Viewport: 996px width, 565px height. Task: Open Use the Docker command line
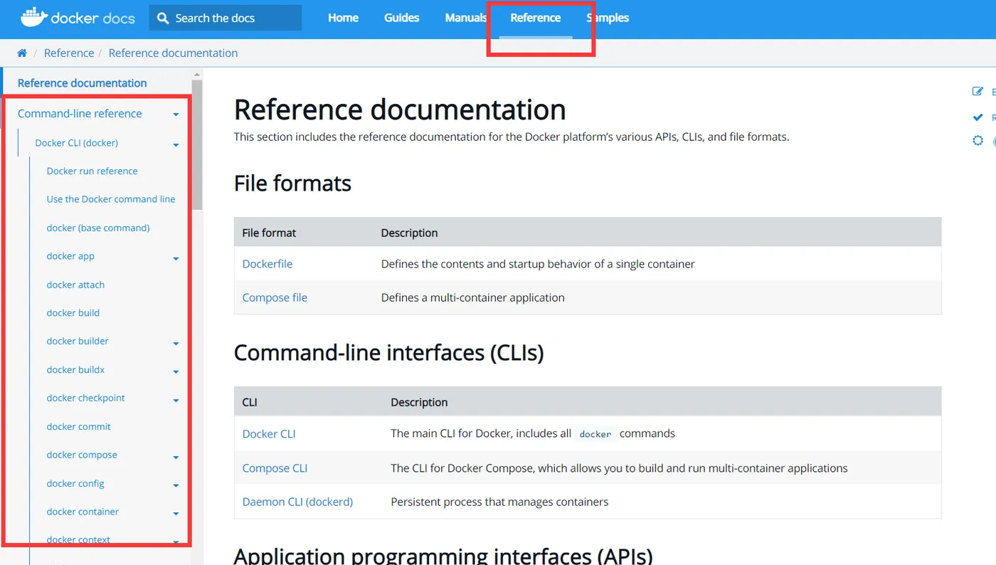pos(111,199)
